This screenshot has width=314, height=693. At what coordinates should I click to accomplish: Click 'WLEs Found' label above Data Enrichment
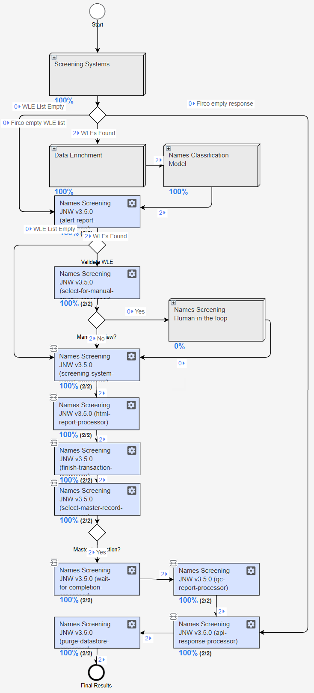coord(94,133)
